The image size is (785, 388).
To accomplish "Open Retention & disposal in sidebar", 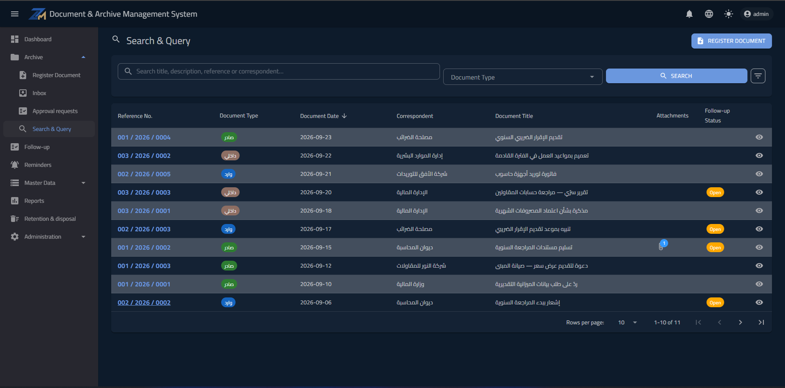I will [x=49, y=219].
